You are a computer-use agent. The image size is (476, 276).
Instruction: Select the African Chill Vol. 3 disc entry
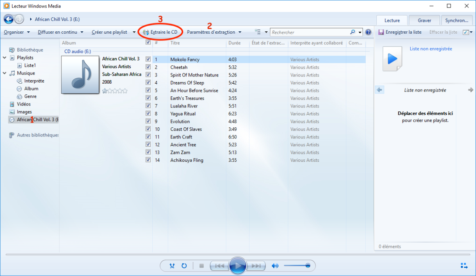click(34, 119)
